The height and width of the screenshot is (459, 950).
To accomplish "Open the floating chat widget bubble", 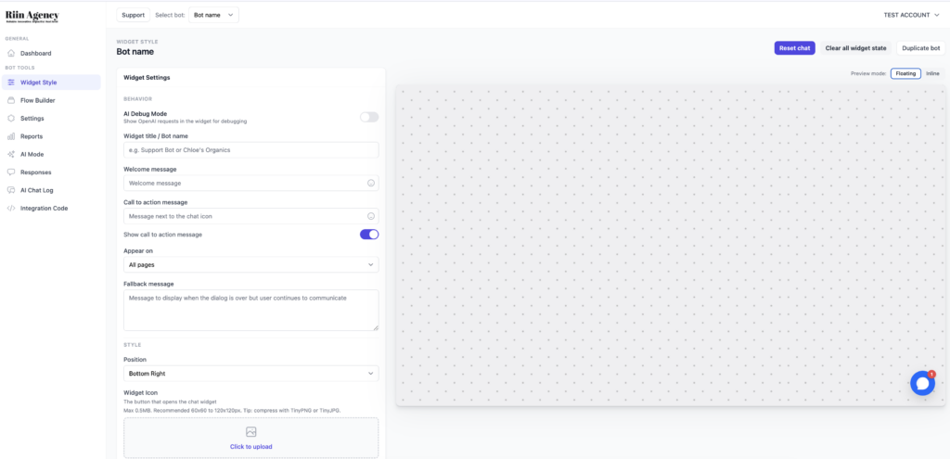I will [921, 383].
